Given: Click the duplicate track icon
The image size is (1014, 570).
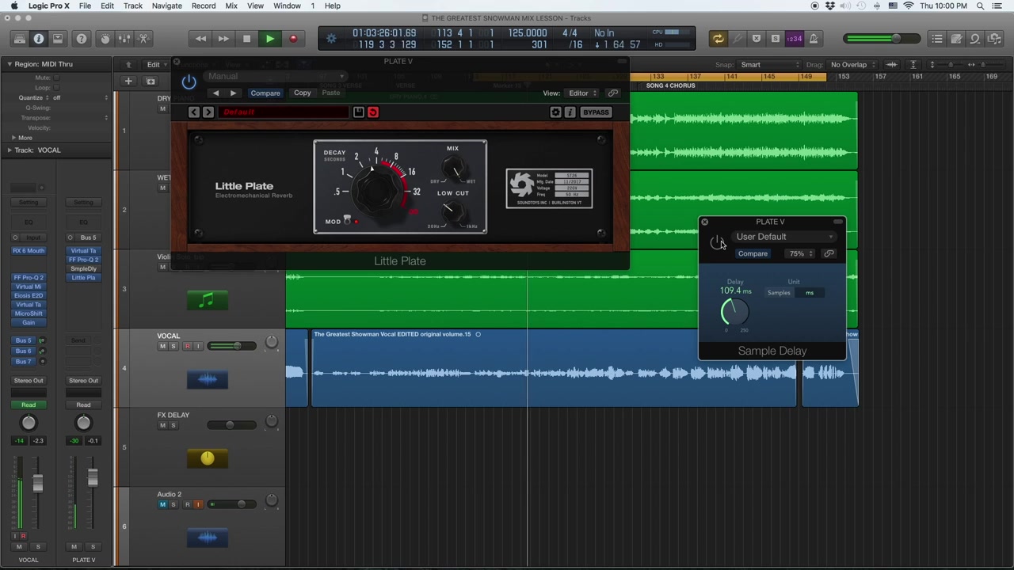Looking at the screenshot, I should 150,81.
